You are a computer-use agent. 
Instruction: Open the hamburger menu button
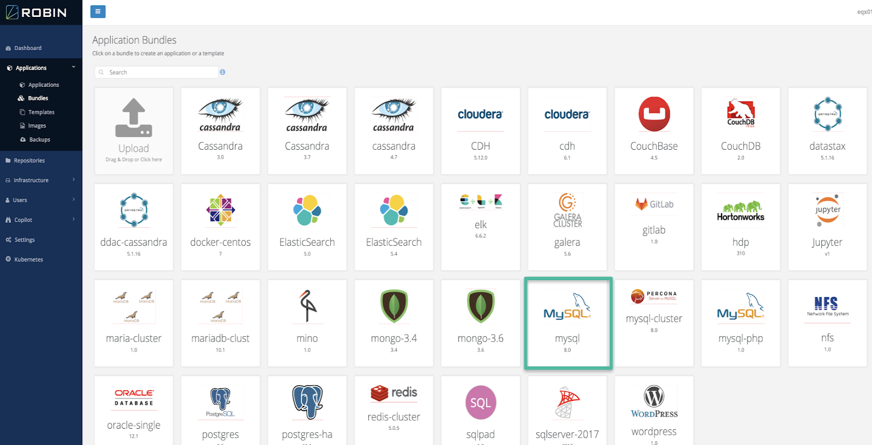[98, 11]
